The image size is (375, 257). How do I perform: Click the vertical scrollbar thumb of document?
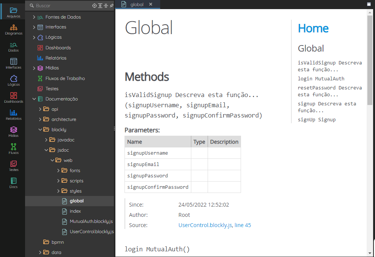[x=370, y=60]
